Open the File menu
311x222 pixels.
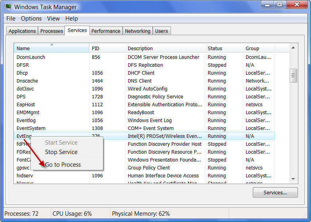coord(11,19)
